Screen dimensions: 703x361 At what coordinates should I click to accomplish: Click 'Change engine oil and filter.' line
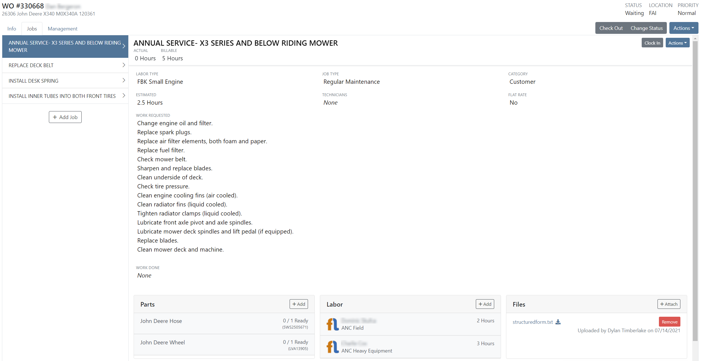[x=175, y=123]
